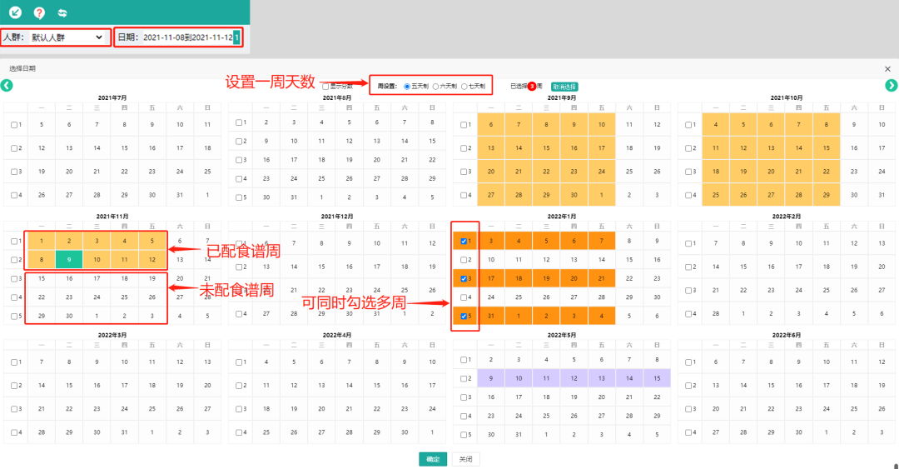This screenshot has width=899, height=469.
Task: Click the swap arrows icon in the toolbar
Action: click(x=62, y=12)
